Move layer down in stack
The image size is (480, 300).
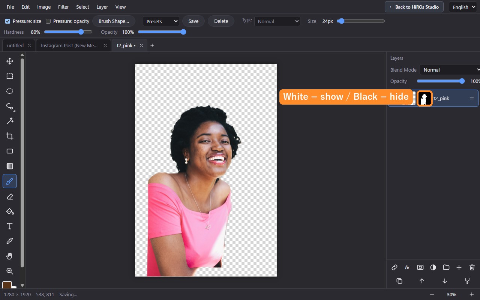click(x=445, y=281)
